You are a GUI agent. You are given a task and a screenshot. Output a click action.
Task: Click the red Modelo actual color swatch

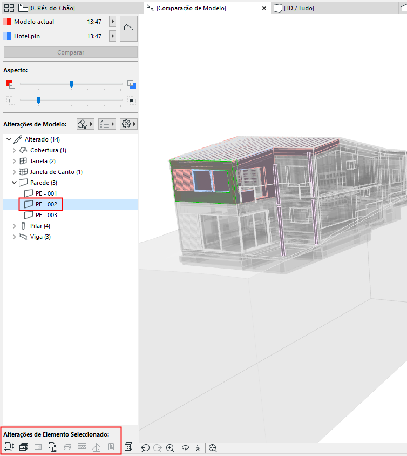click(7, 22)
